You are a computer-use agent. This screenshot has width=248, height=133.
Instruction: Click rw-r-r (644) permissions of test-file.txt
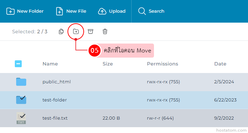pos(160,118)
